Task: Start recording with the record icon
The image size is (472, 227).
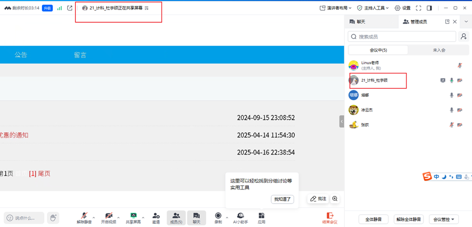Action: point(218,216)
